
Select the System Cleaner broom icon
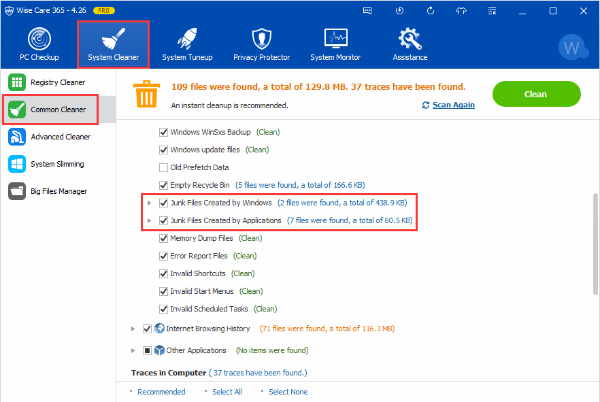(113, 39)
